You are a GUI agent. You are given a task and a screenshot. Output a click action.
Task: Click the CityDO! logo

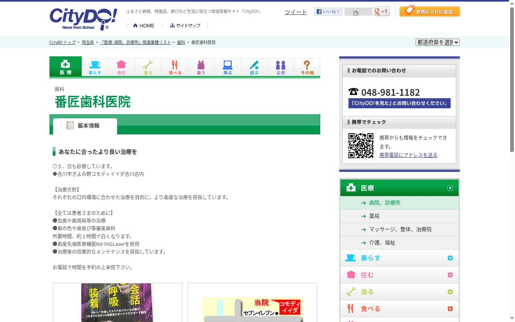click(x=83, y=19)
